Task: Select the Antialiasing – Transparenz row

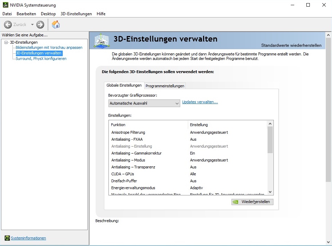Action: point(188,167)
